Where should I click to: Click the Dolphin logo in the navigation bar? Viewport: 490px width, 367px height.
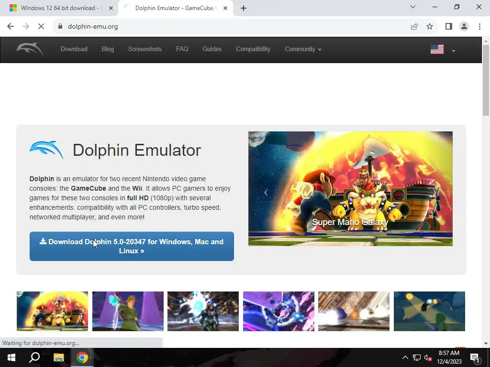[30, 49]
